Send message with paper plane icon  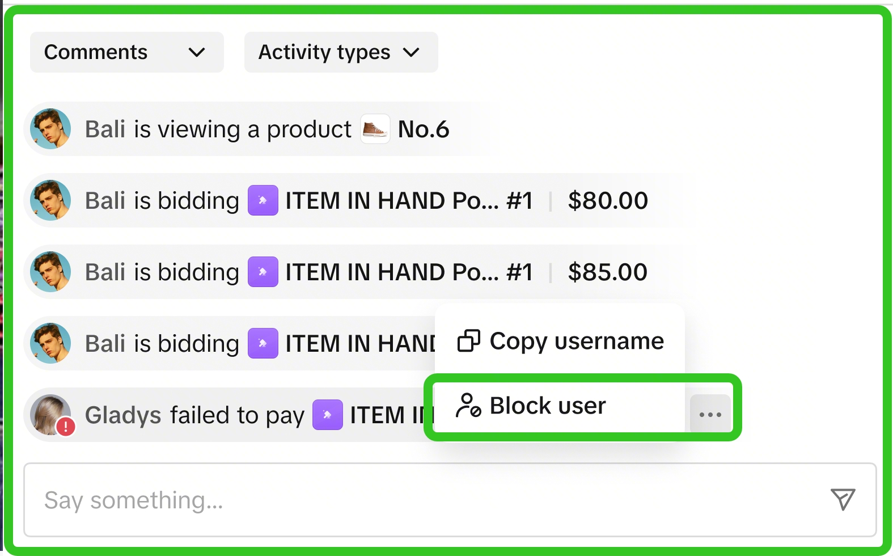[x=843, y=499]
